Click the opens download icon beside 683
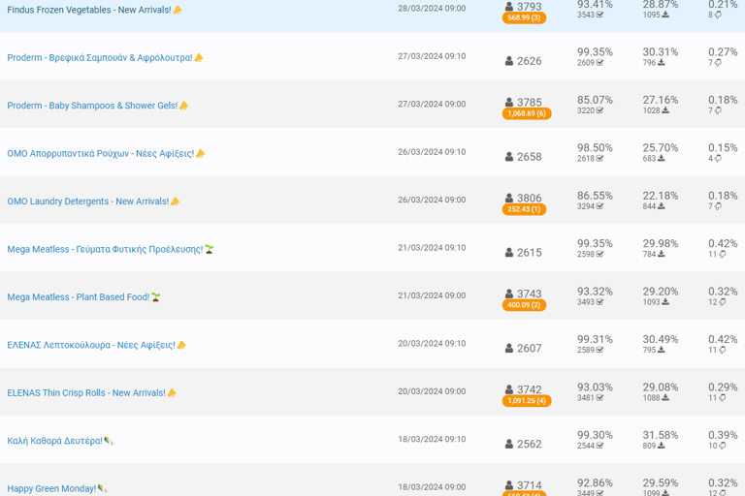 tap(662, 159)
